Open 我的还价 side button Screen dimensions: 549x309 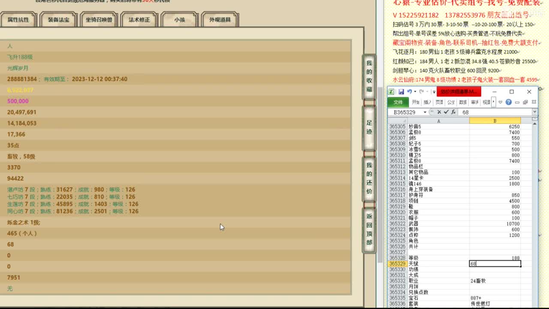(x=369, y=179)
